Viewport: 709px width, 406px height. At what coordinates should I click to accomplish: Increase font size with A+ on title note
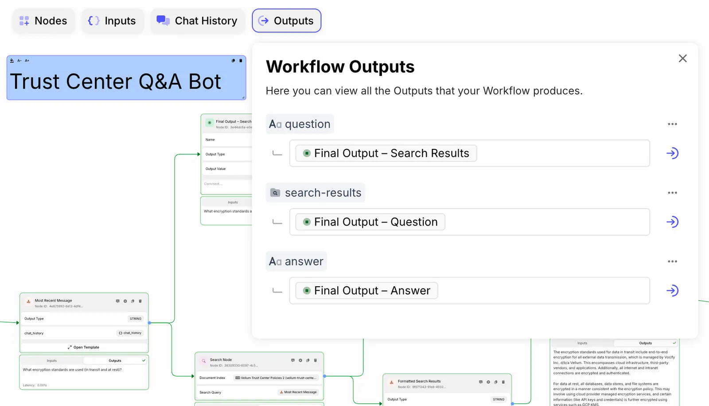[27, 61]
